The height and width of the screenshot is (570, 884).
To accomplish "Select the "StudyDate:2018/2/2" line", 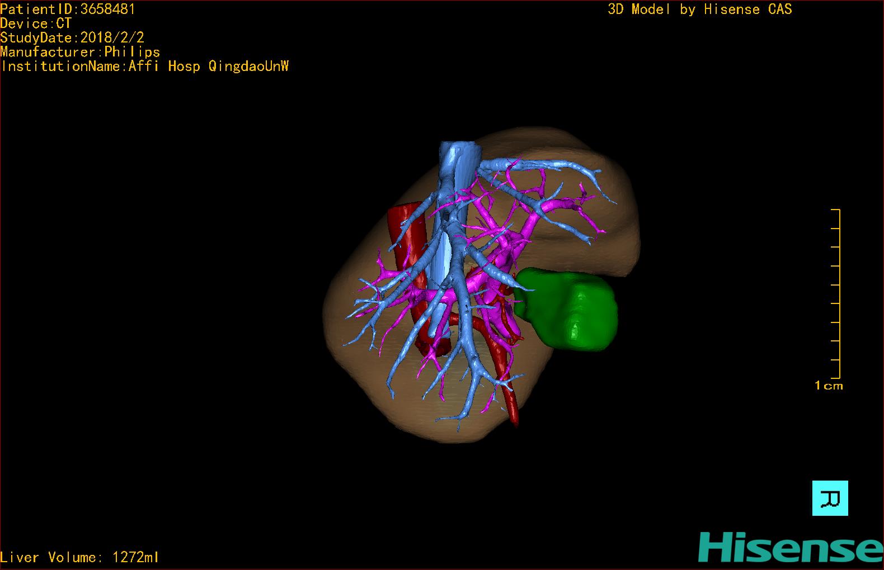I will 72,37.
